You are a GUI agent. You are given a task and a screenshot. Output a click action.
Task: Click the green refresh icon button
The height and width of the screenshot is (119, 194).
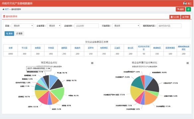188,9
